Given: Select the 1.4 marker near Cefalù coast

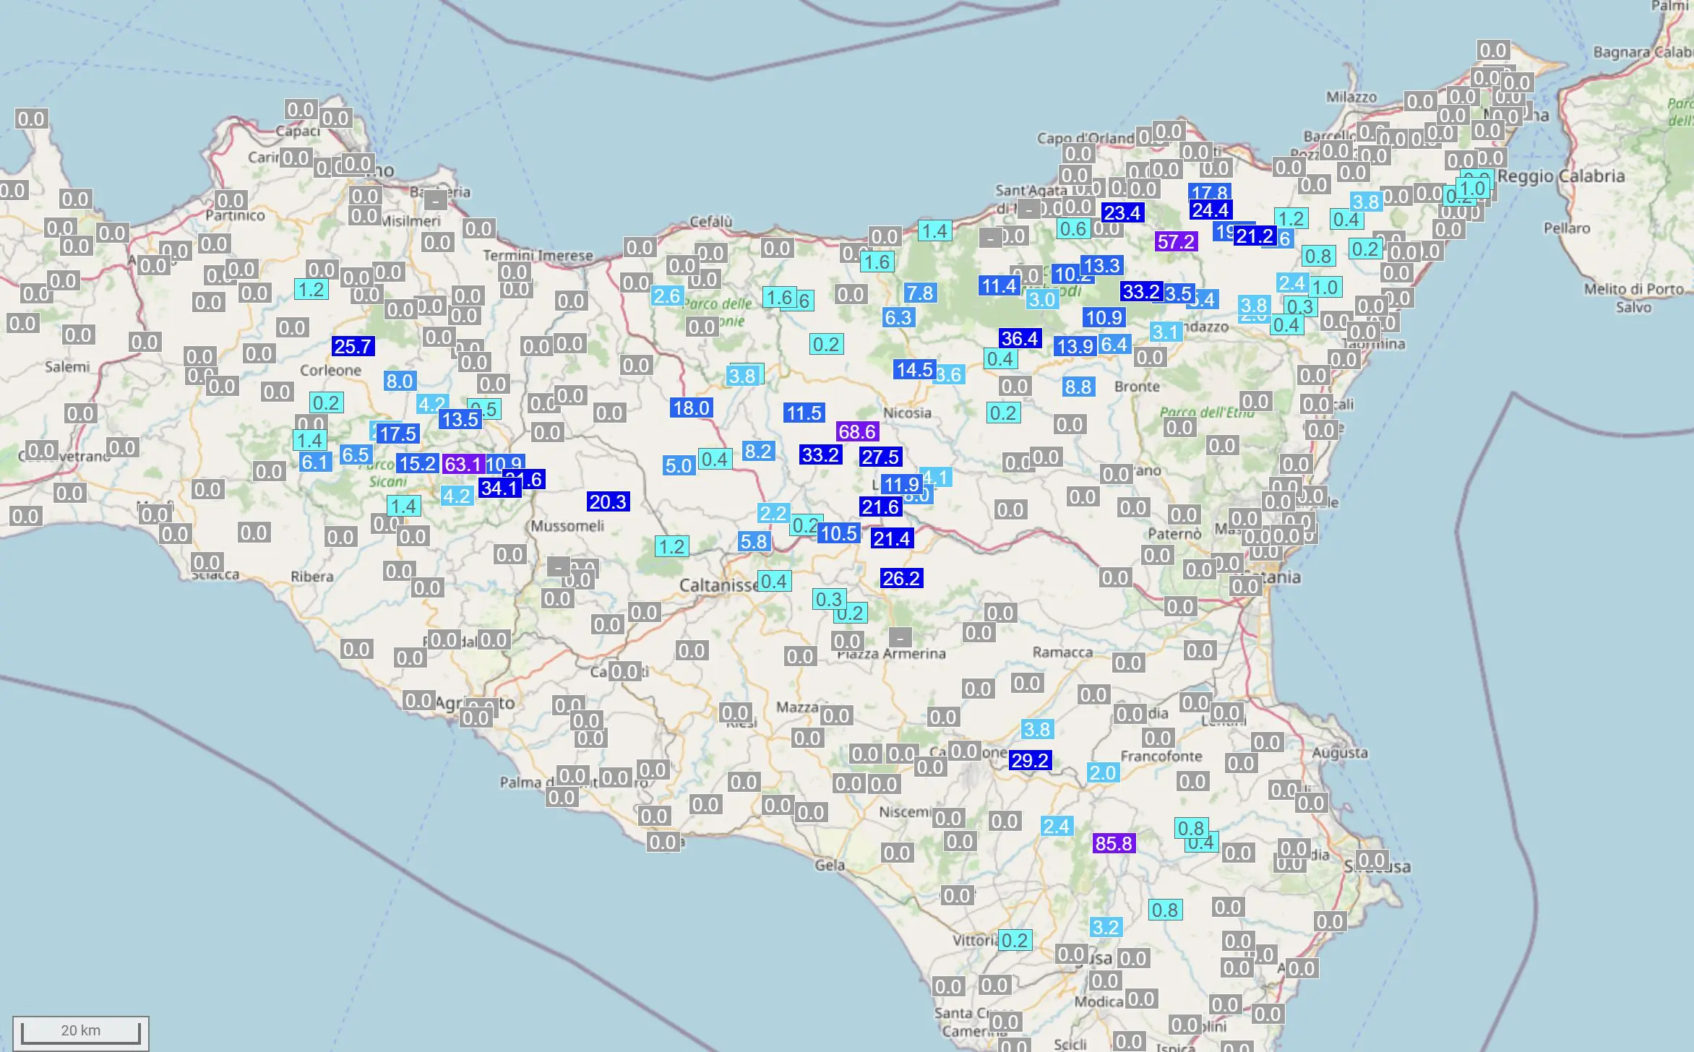Looking at the screenshot, I should point(934,231).
